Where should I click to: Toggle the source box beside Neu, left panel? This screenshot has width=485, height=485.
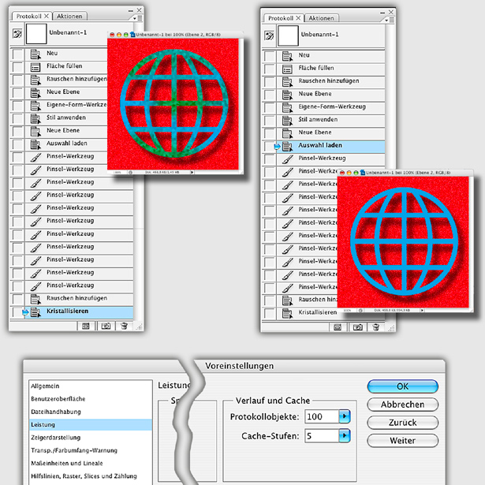point(17,54)
